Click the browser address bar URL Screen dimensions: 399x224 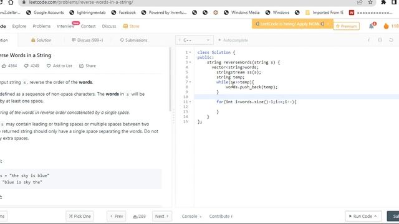tap(81, 2)
